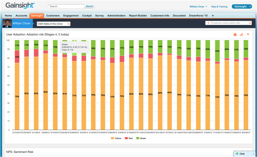The image size is (257, 157).
Task: Open chart settings gear icon
Action: tap(235, 35)
